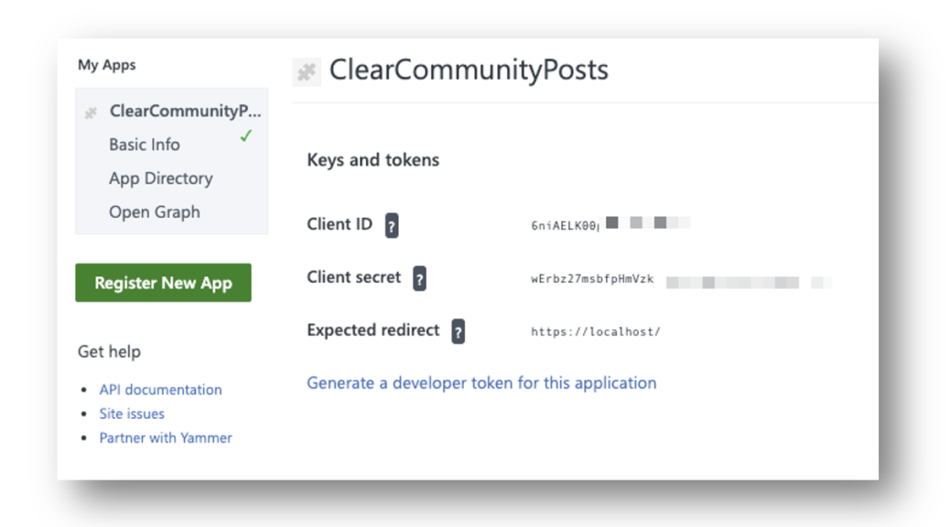Click the Expected redirect help question icon
This screenshot has height=527, width=950.
(x=458, y=331)
